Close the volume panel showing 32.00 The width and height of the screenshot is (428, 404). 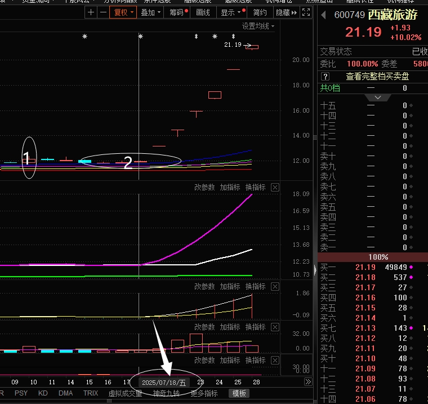point(275,327)
